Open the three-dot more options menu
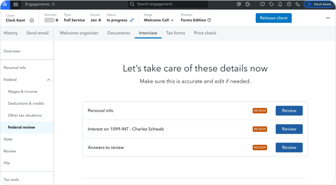 (328, 18)
